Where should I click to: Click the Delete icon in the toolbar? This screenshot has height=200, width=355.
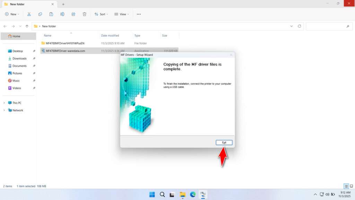[84, 14]
